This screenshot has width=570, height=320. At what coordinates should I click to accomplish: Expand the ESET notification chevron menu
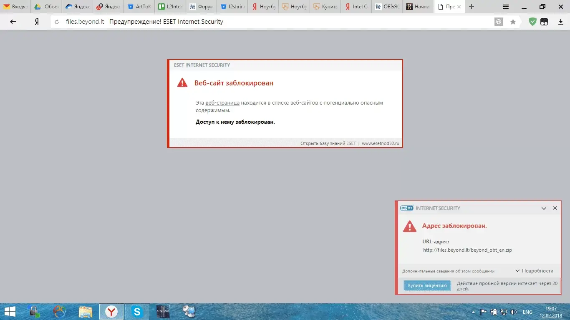tap(544, 208)
